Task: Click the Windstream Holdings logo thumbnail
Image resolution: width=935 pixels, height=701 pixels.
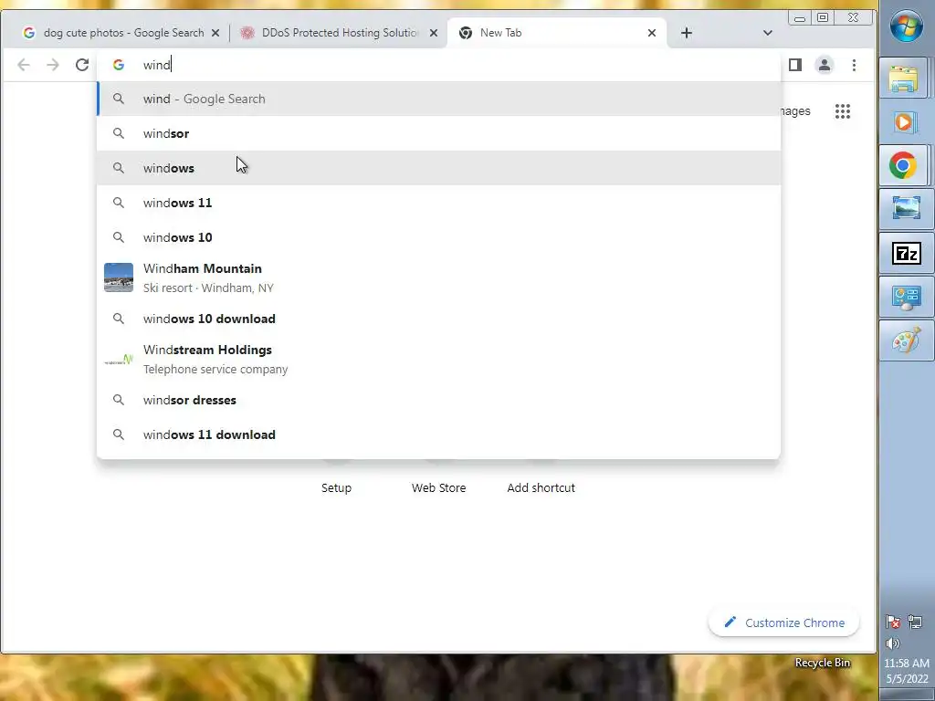Action: click(x=119, y=360)
